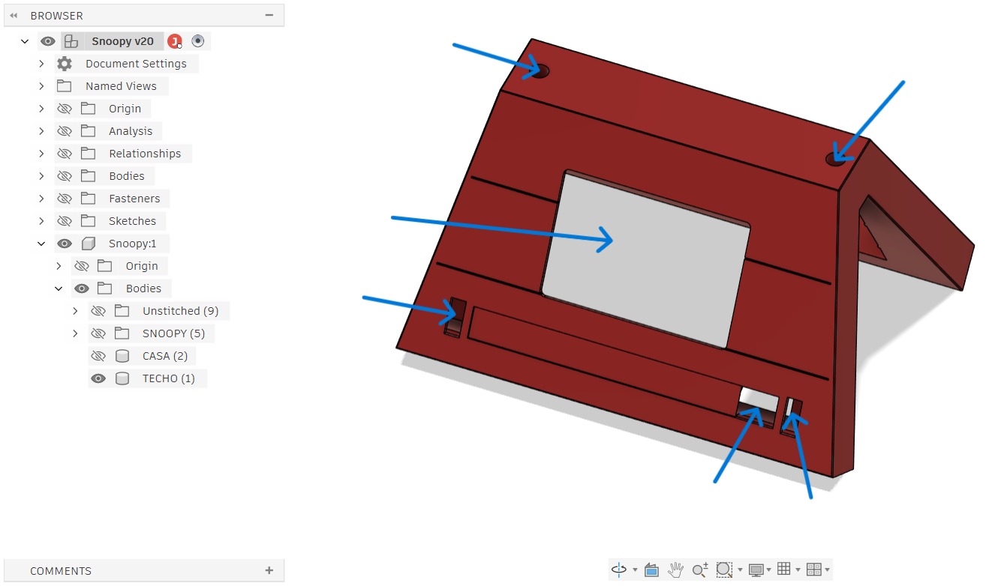The height and width of the screenshot is (586, 992).
Task: Open the Grid and Snaps dropdown arrow
Action: click(798, 571)
